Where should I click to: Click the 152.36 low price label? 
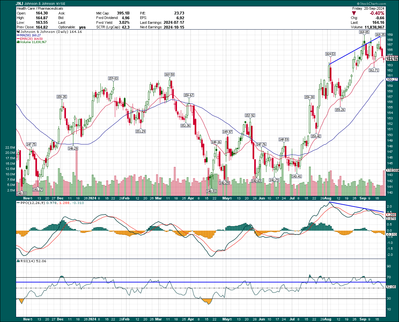tap(186, 125)
